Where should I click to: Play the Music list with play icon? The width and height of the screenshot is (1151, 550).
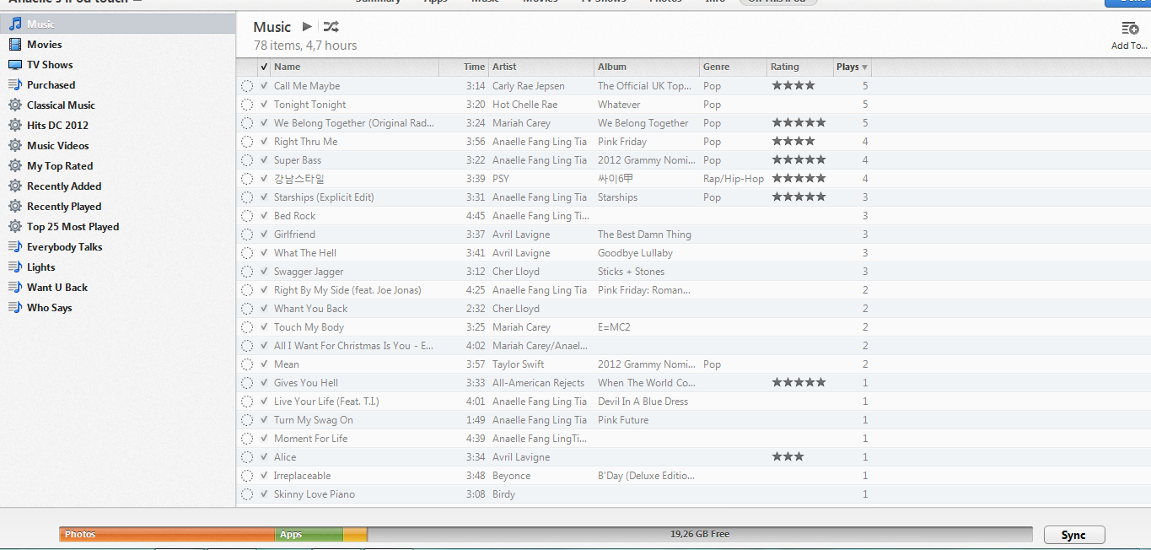coord(307,27)
